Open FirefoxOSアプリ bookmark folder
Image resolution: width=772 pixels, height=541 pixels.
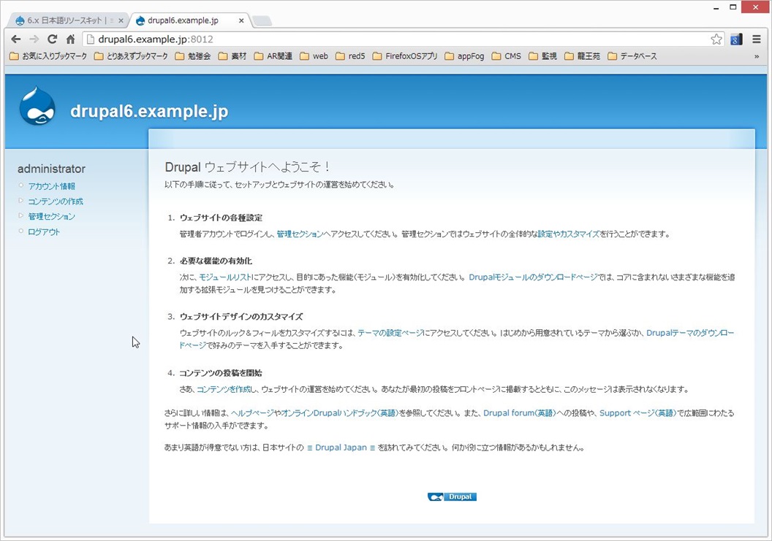pyautogui.click(x=405, y=56)
